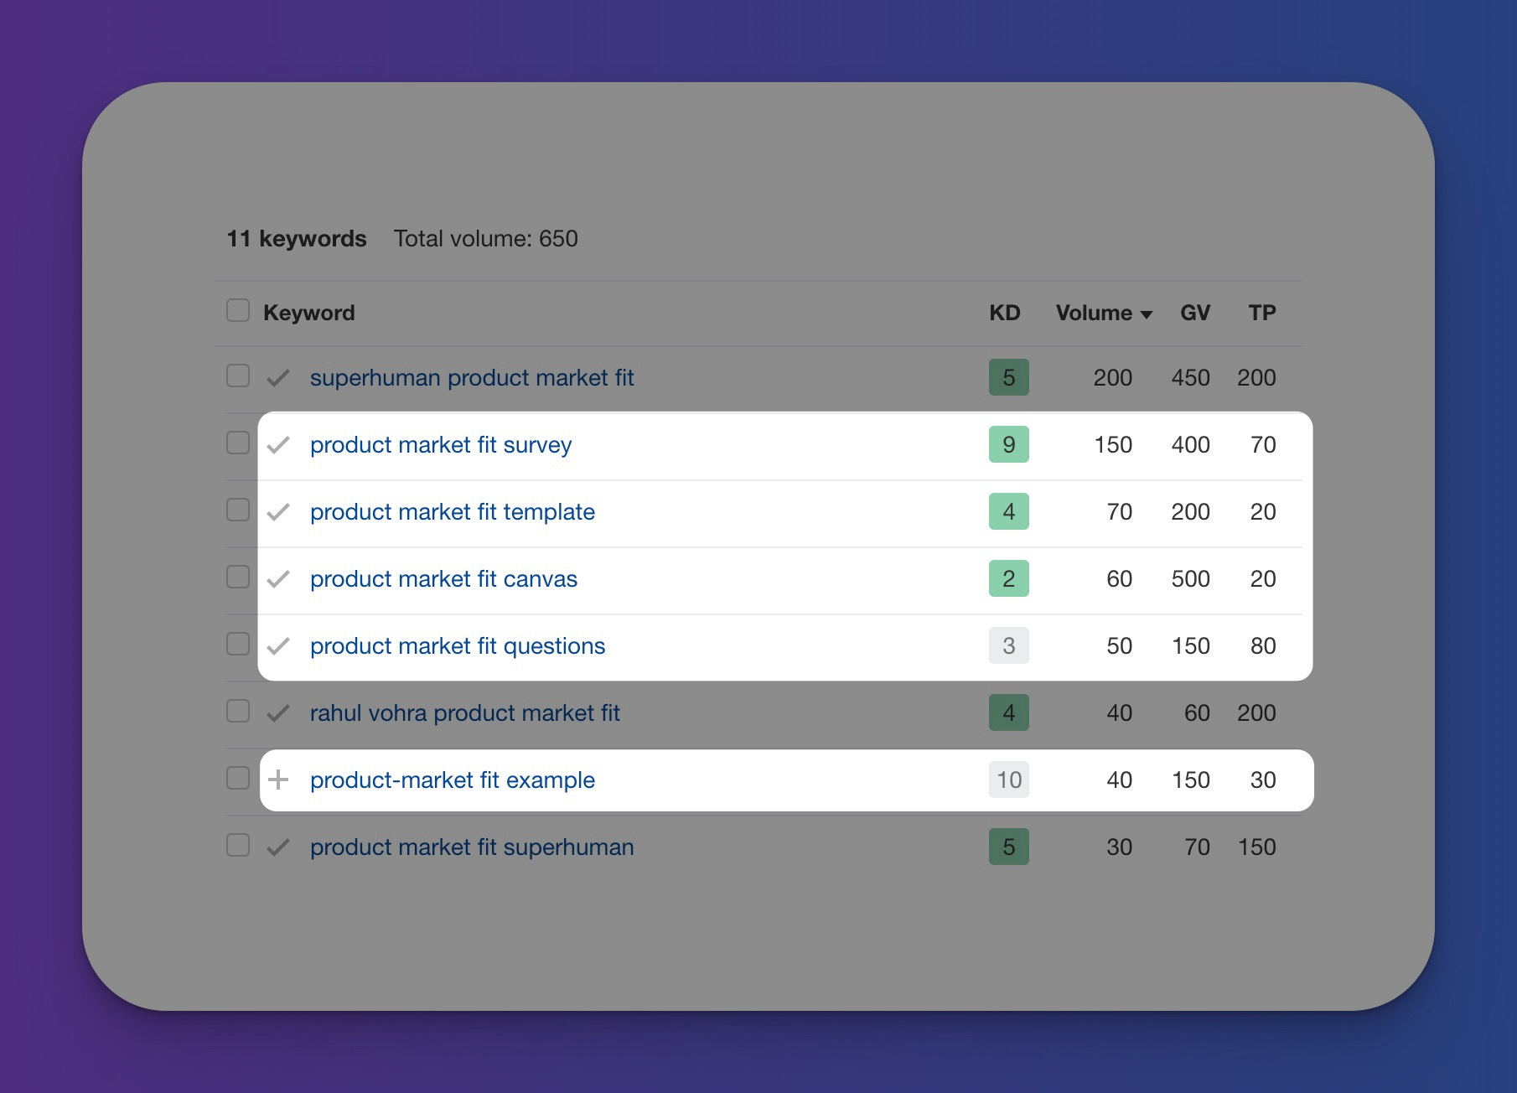Click GV value 400 in product market fit survey row
This screenshot has width=1517, height=1093.
(x=1190, y=445)
